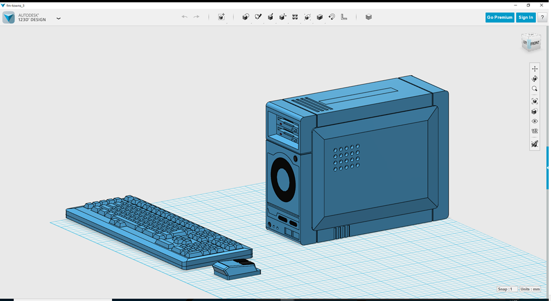
Task: Click the Sign In button
Action: point(526,17)
